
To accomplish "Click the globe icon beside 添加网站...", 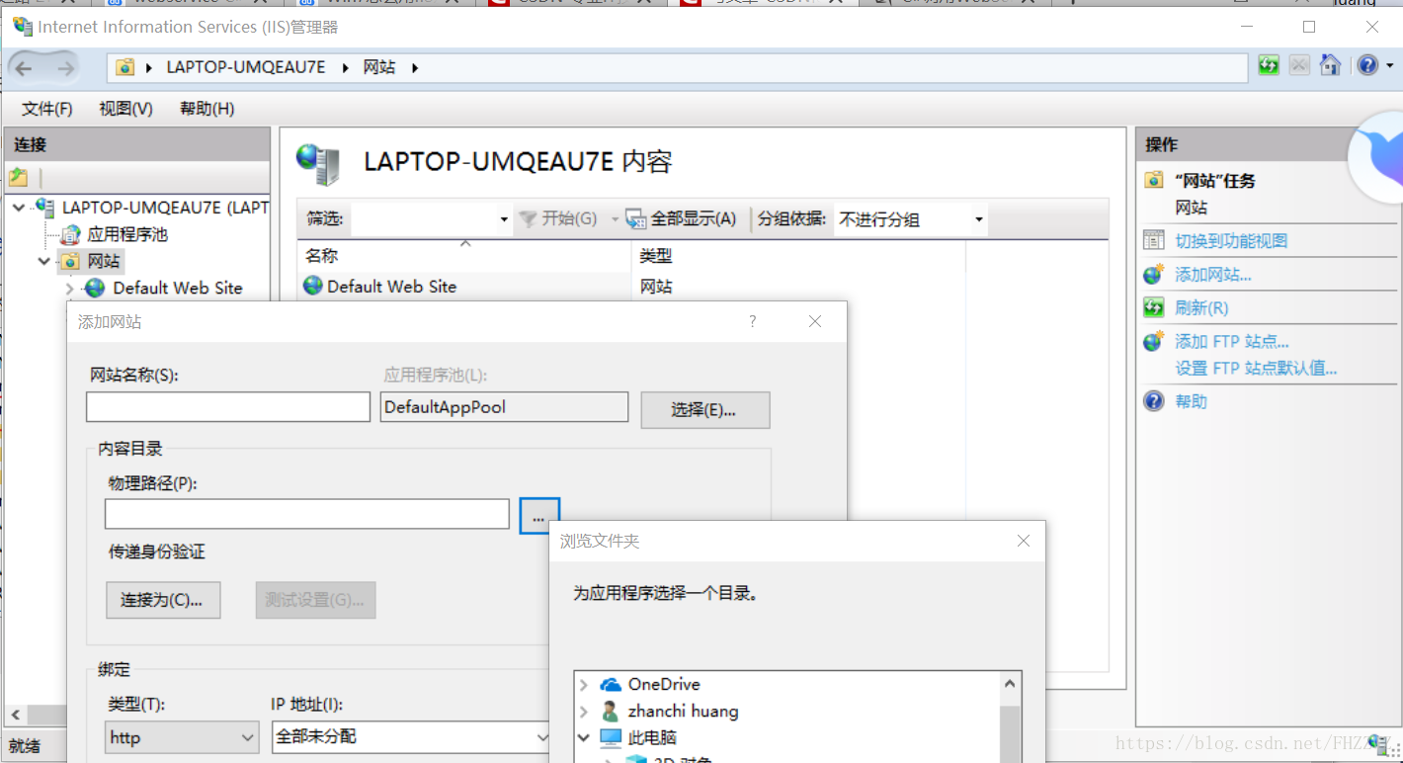I will click(x=1153, y=275).
